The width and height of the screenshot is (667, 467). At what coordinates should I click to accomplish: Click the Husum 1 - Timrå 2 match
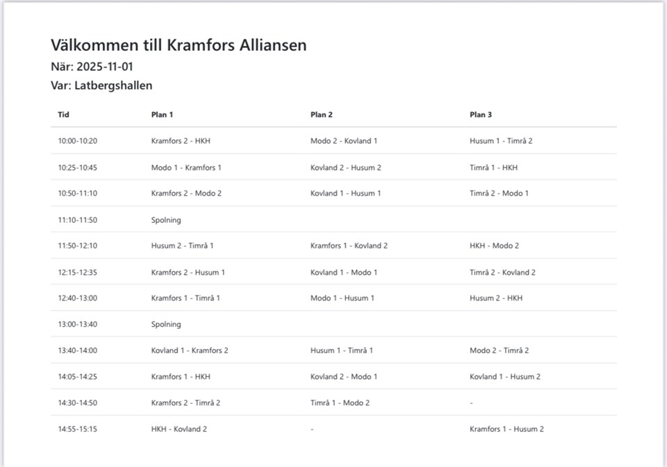[x=501, y=141]
